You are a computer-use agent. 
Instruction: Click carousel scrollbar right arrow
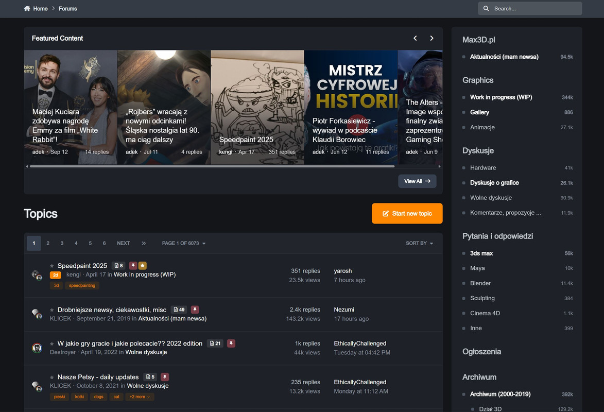(x=440, y=166)
